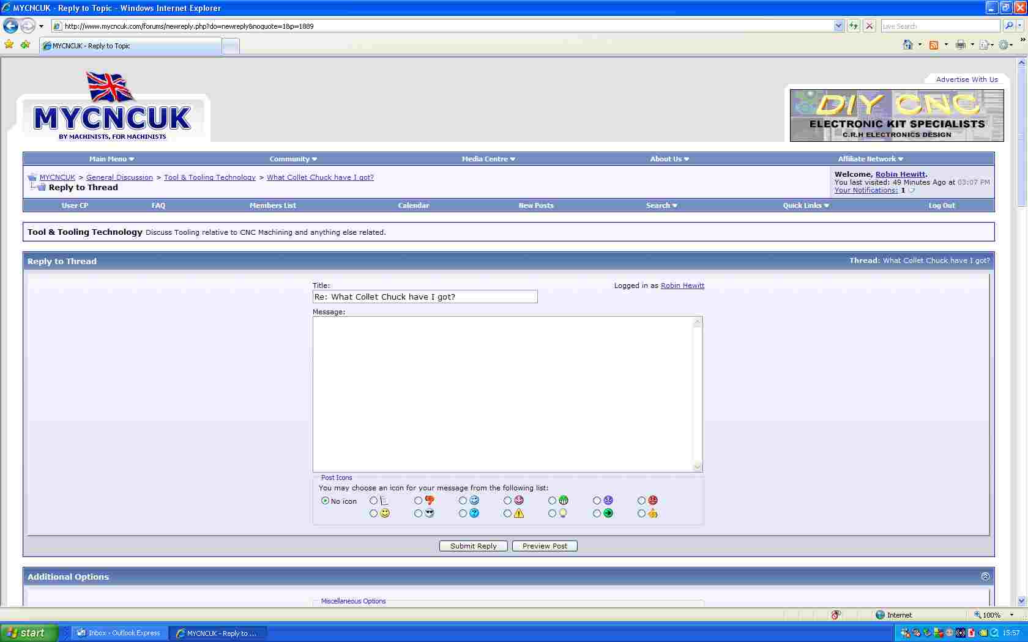The image size is (1028, 642).
Task: Expand the address bar history dropdown arrow
Action: 838,26
